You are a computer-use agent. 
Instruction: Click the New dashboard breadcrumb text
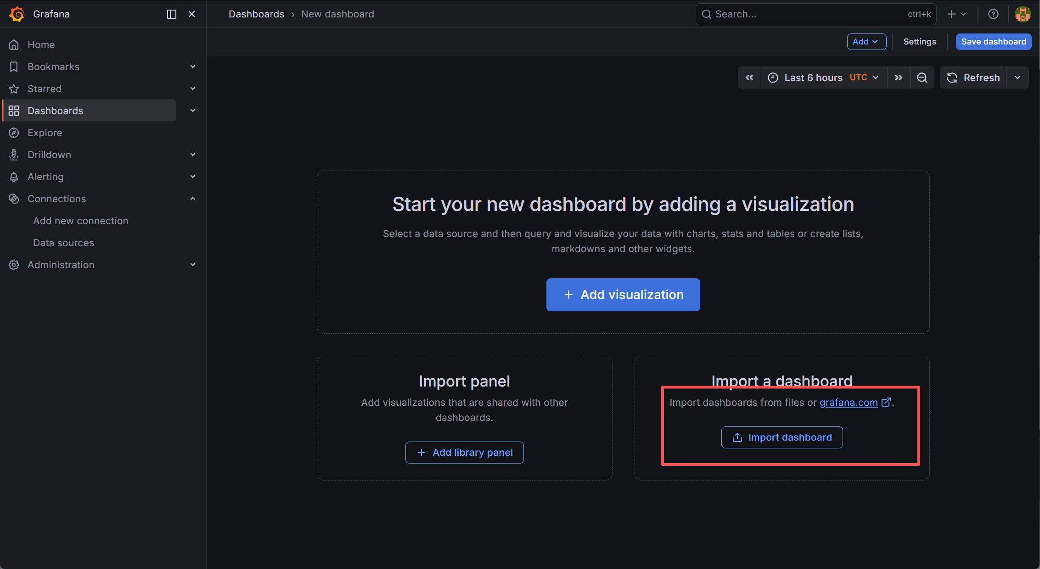[337, 14]
